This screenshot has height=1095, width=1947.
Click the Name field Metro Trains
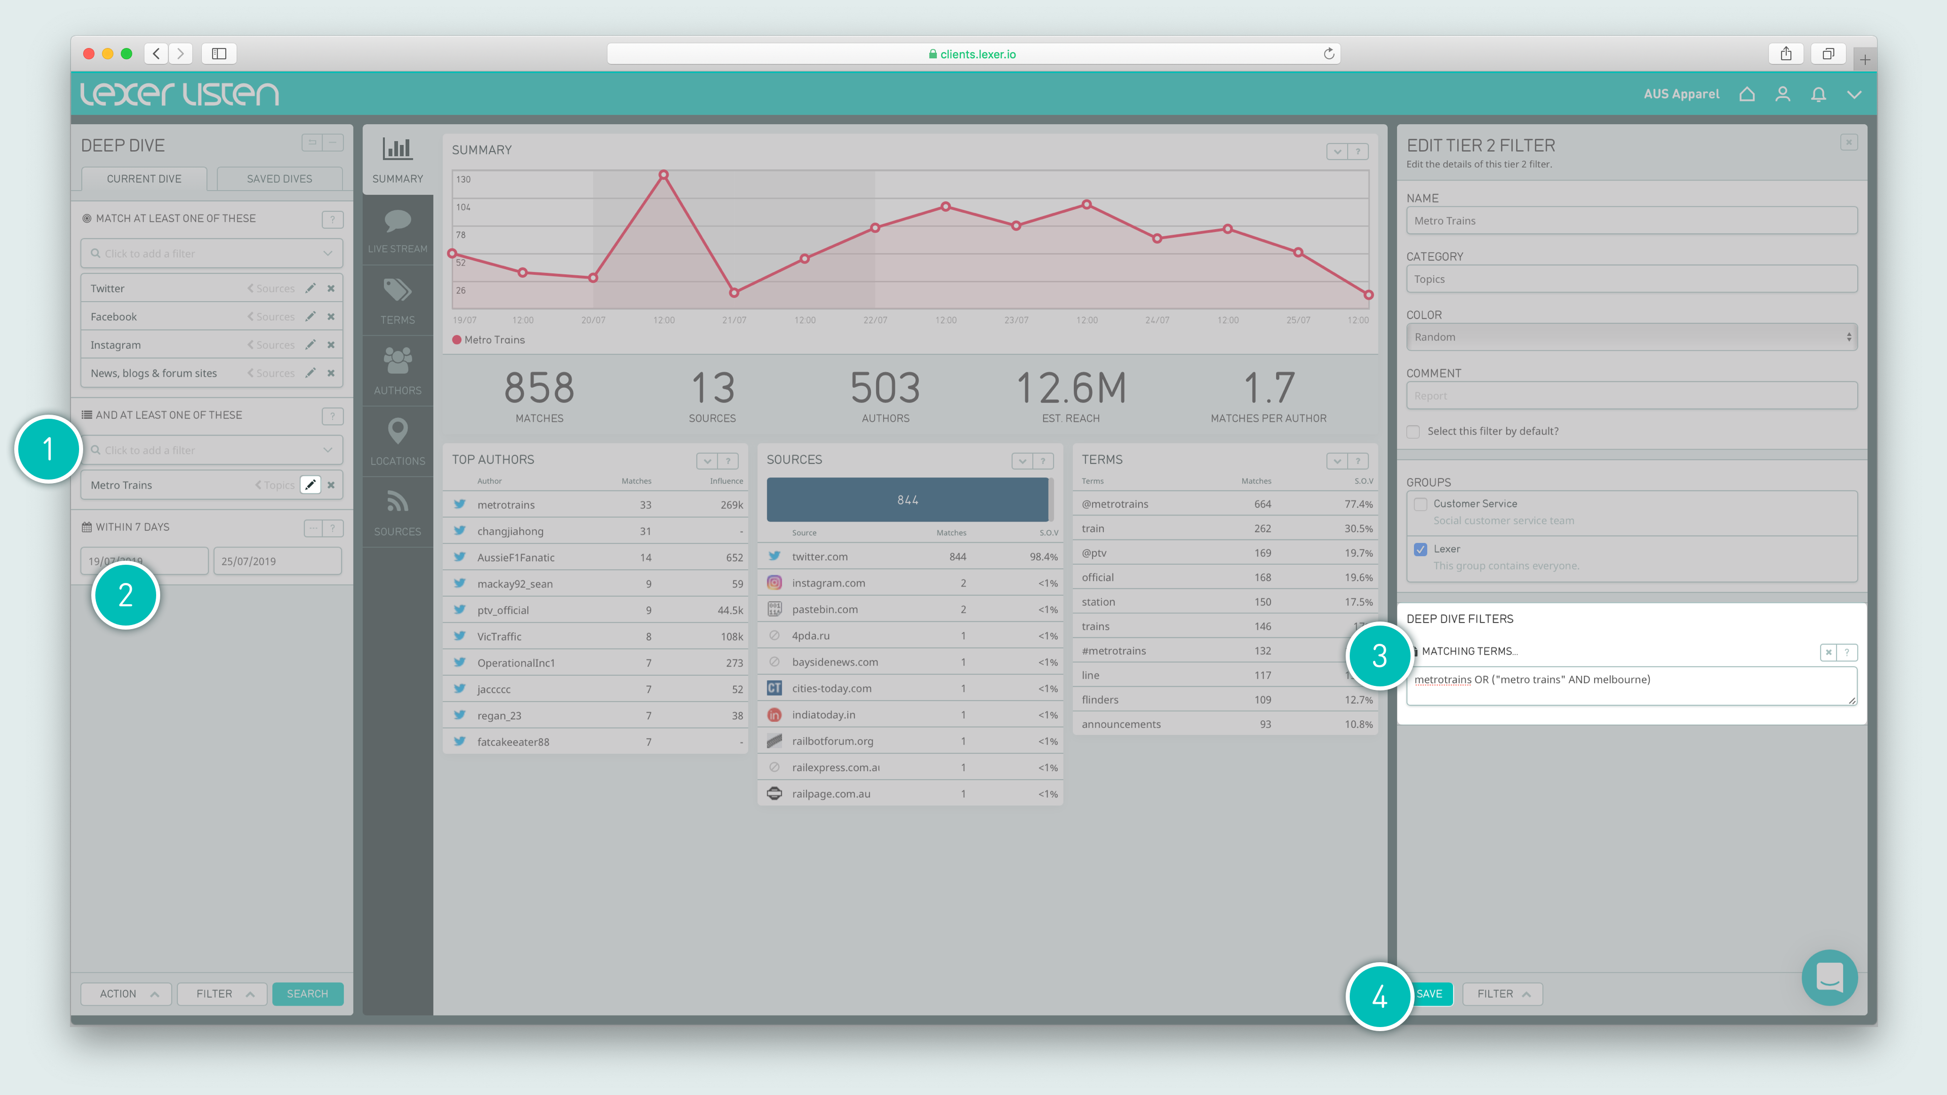1632,221
